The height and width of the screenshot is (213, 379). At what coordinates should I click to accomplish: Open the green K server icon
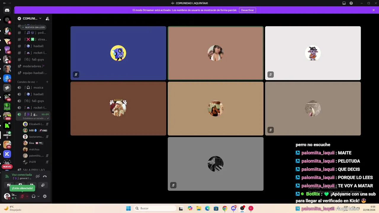7,126
